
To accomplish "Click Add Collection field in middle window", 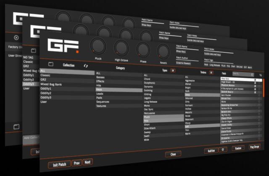I will [31, 140].
